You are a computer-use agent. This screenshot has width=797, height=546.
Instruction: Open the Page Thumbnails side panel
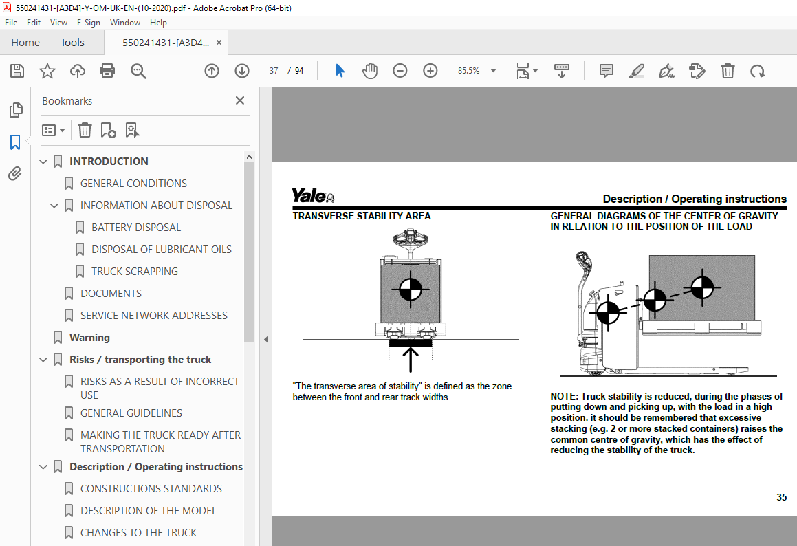(16, 110)
